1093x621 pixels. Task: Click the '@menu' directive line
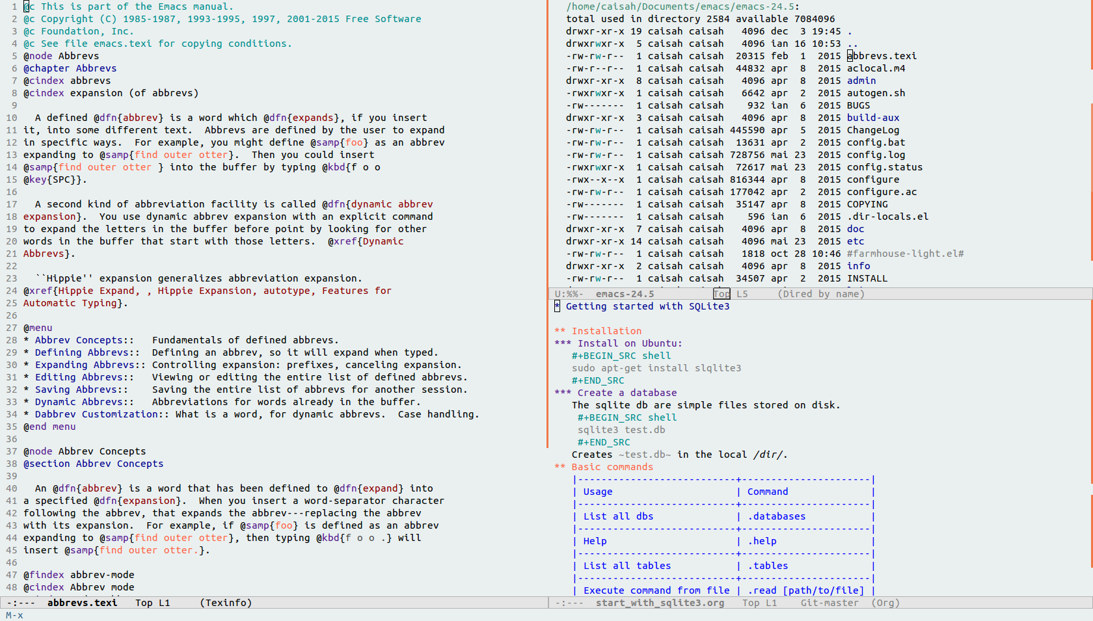click(38, 328)
